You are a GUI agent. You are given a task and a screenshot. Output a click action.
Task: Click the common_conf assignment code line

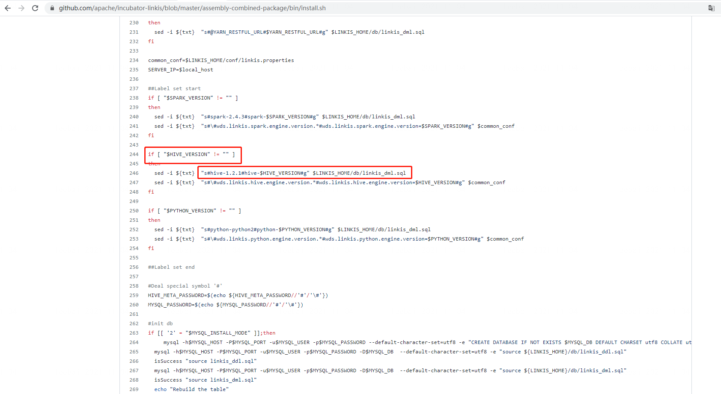(x=221, y=60)
